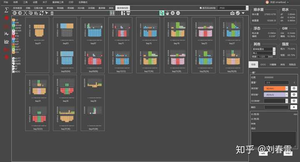Click the forward arrow circle toolbar icon
Image resolution: width=300 pixels, height=162 pixels.
20,13
